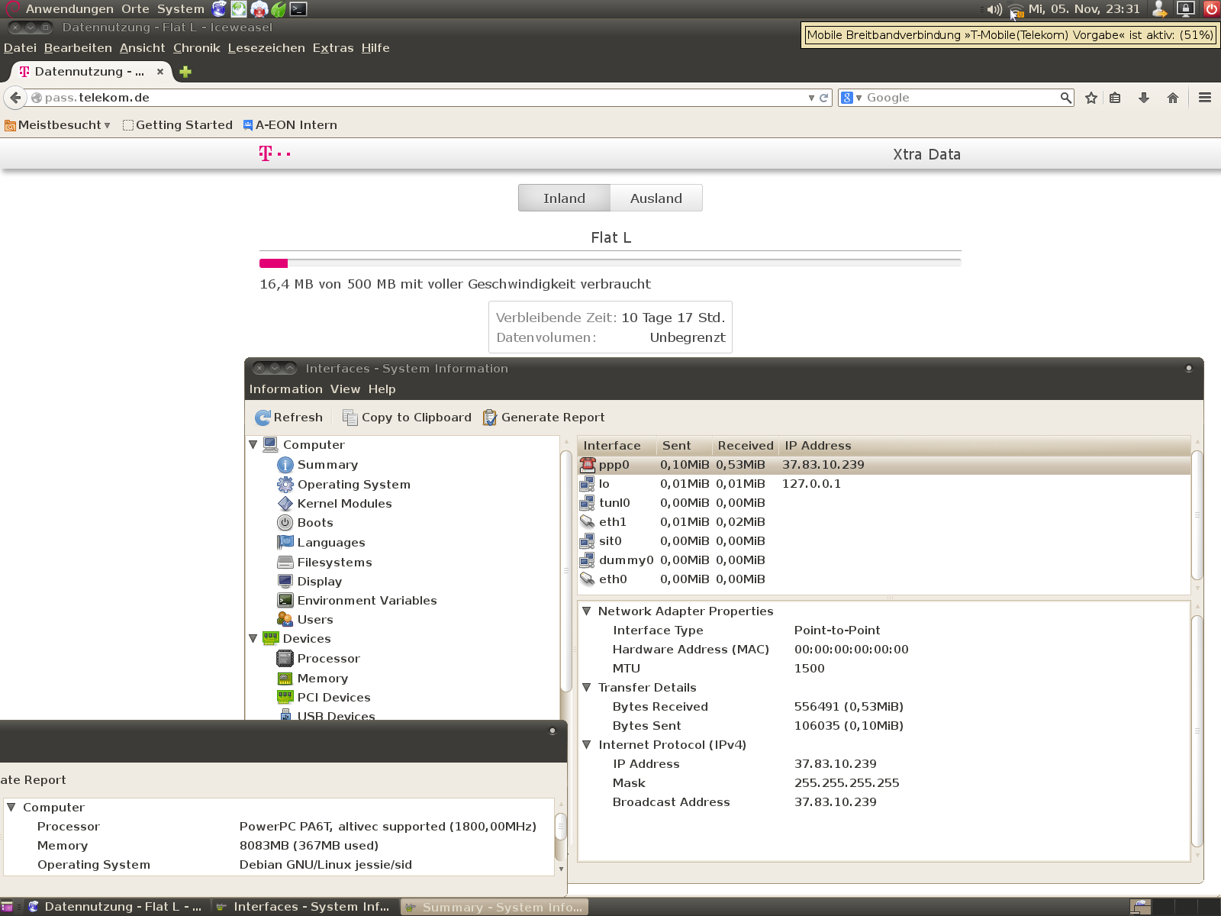1221x916 pixels.
Task: Bookmark this page with star icon
Action: (1091, 98)
